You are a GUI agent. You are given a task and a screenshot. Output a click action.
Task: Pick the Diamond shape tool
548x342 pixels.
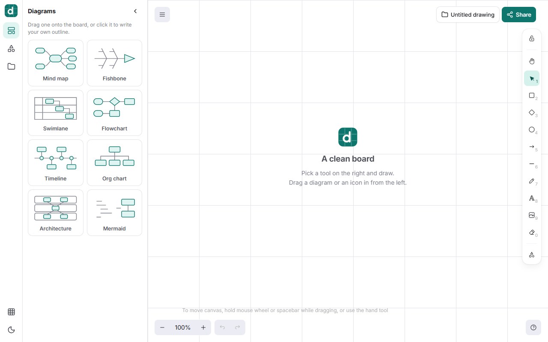coord(532,112)
